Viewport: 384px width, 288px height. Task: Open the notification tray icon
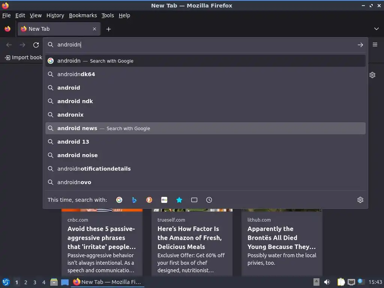click(x=361, y=282)
